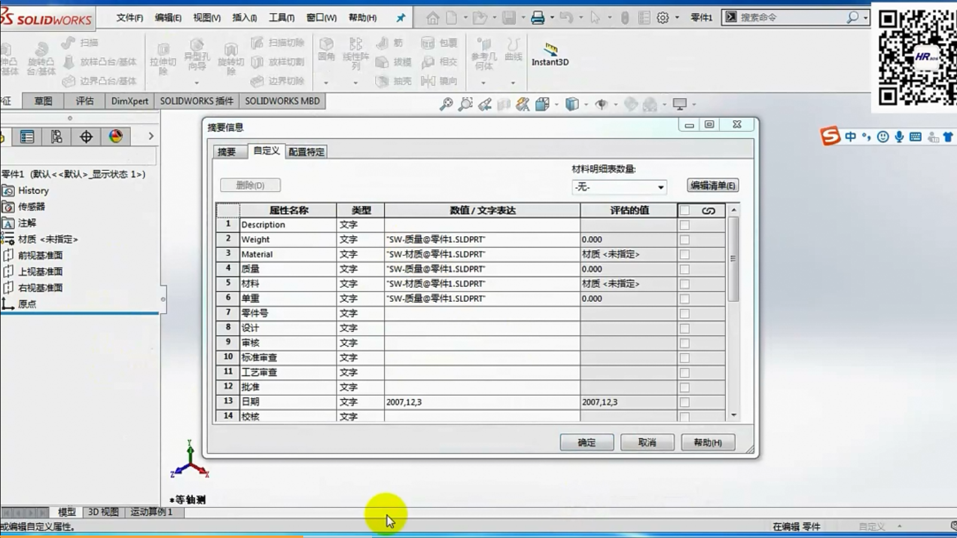Switch to the 配置特定 tab
957x538 pixels.
pyautogui.click(x=306, y=152)
